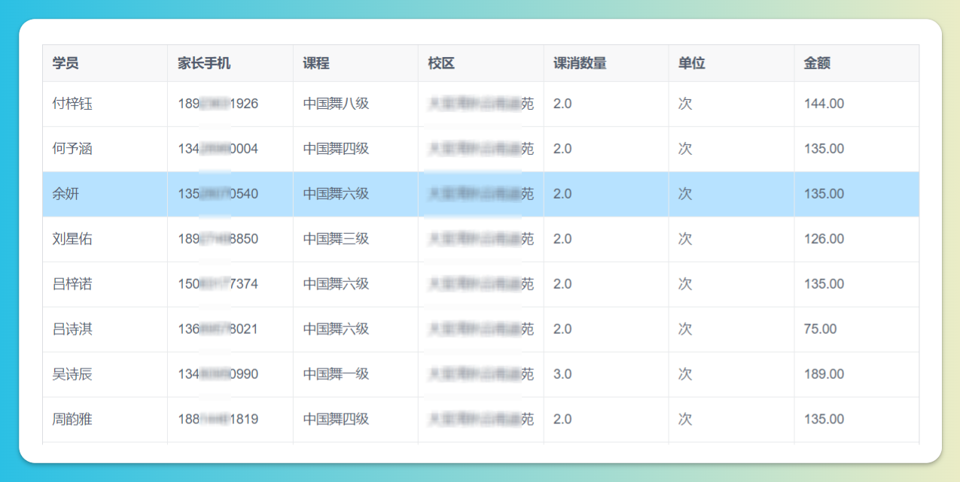The width and height of the screenshot is (960, 482).
Task: Click amount 135.00 in 余妍's row
Action: point(824,194)
